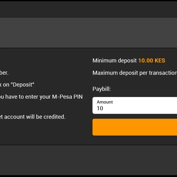The image size is (177, 177).
Task: Click the Paybill: label
Action: pos(102,89)
